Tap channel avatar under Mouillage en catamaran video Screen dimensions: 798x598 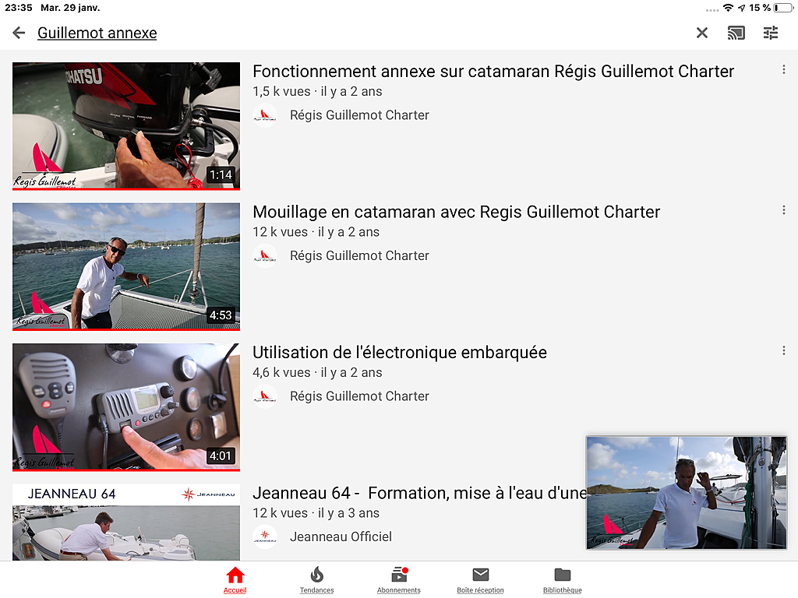click(x=265, y=255)
